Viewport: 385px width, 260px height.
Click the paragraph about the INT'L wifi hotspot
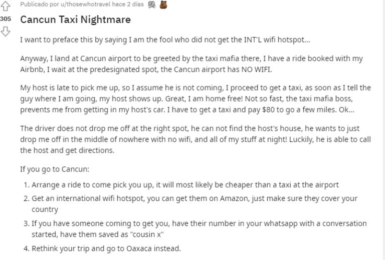coord(165,39)
